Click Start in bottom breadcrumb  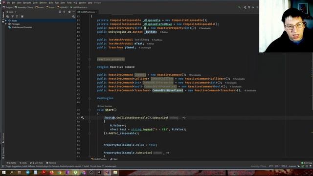tap(114, 159)
